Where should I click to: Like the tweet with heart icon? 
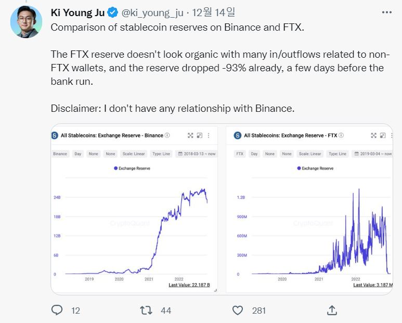(x=238, y=310)
